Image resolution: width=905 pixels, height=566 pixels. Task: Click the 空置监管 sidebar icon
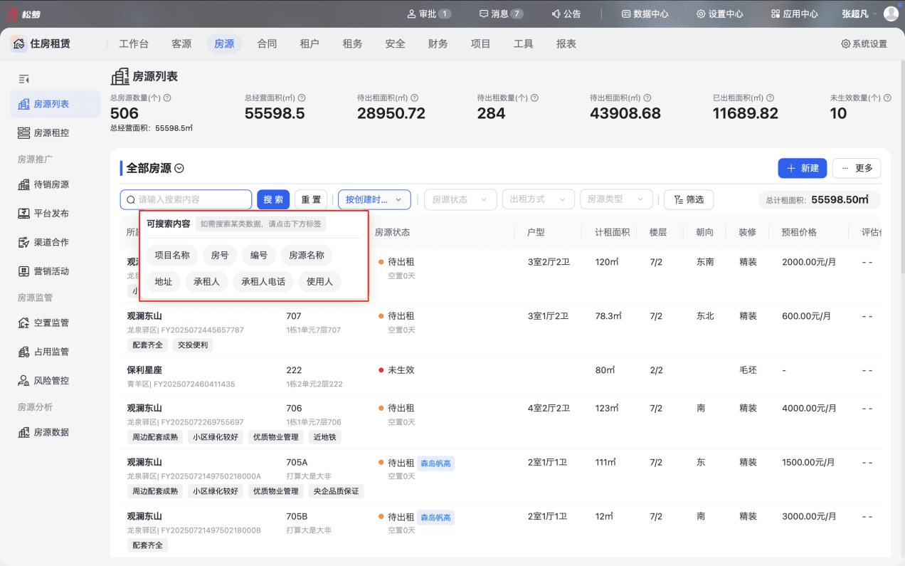pyautogui.click(x=23, y=323)
